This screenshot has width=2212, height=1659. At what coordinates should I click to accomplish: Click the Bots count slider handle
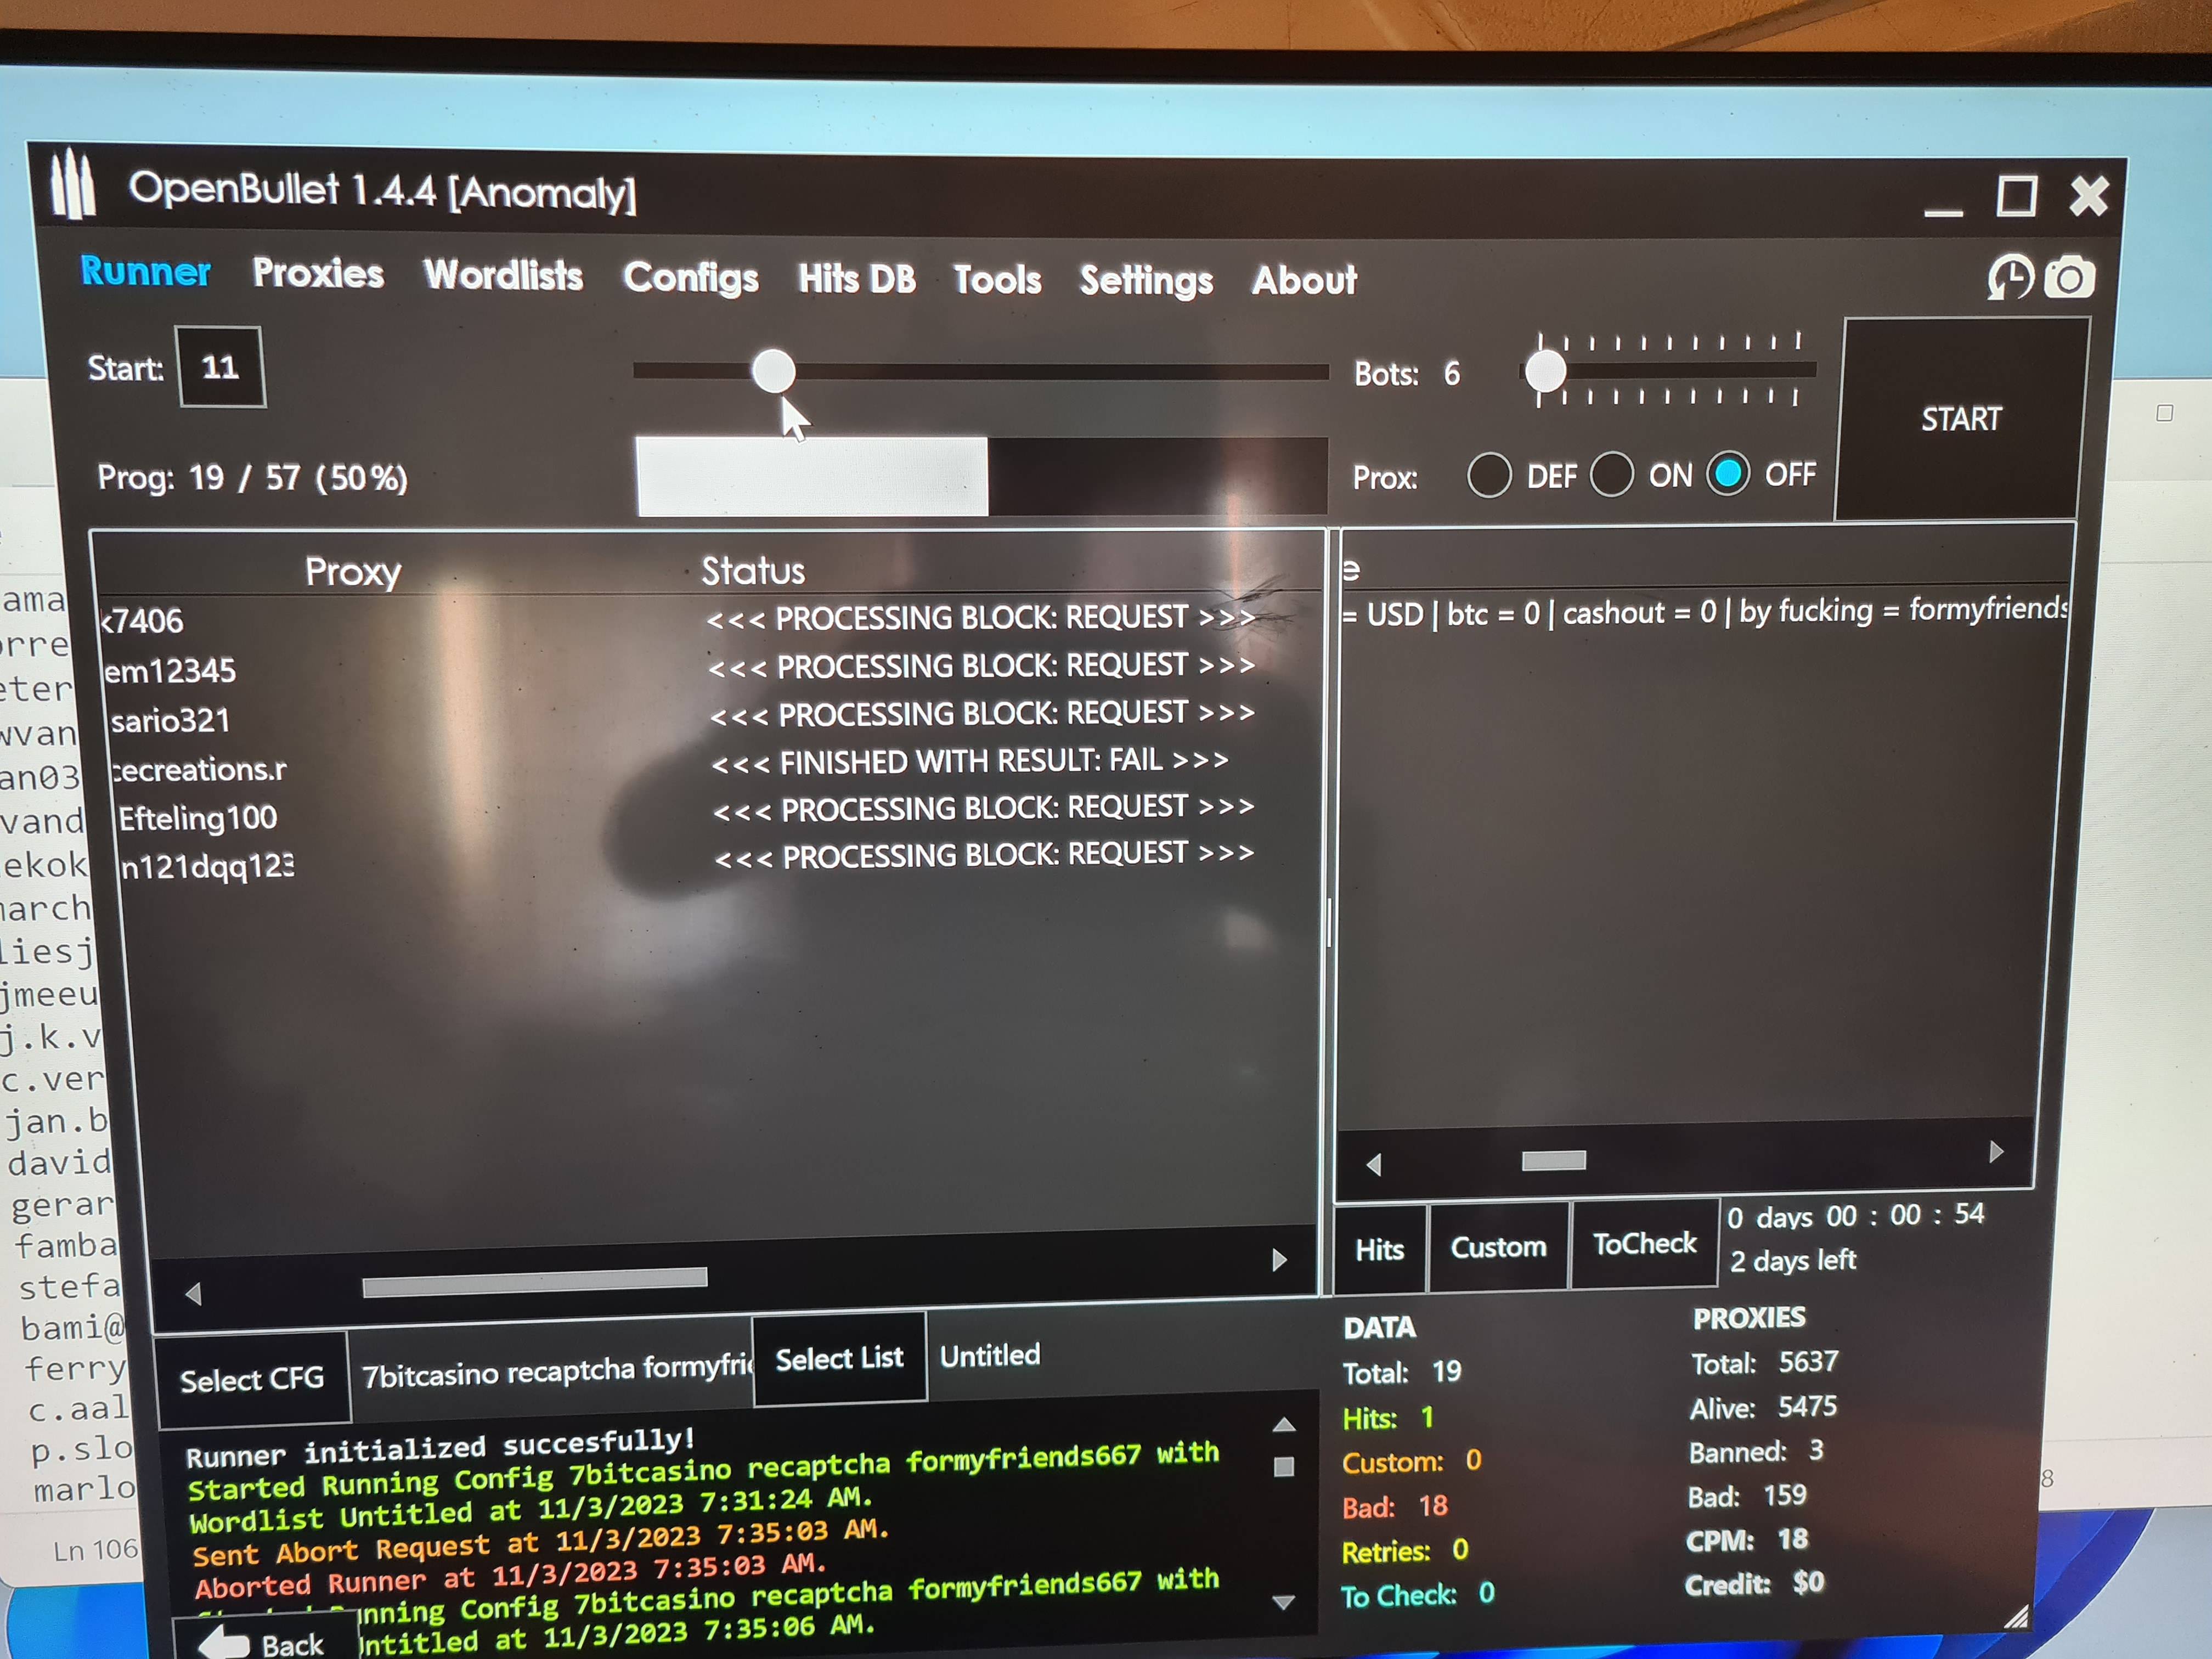(1545, 372)
